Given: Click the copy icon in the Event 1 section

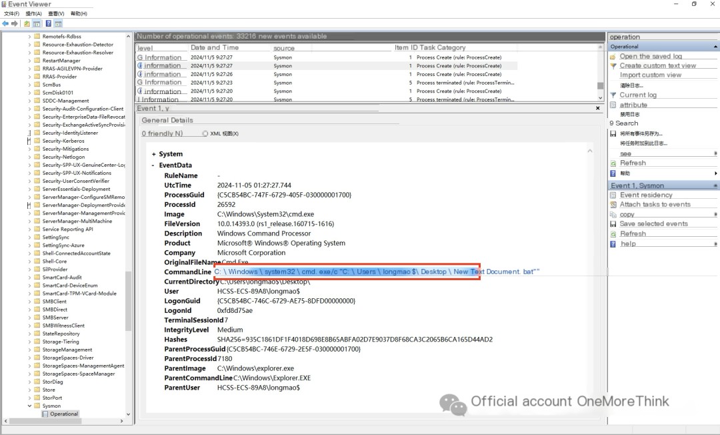Looking at the screenshot, I should (x=613, y=215).
